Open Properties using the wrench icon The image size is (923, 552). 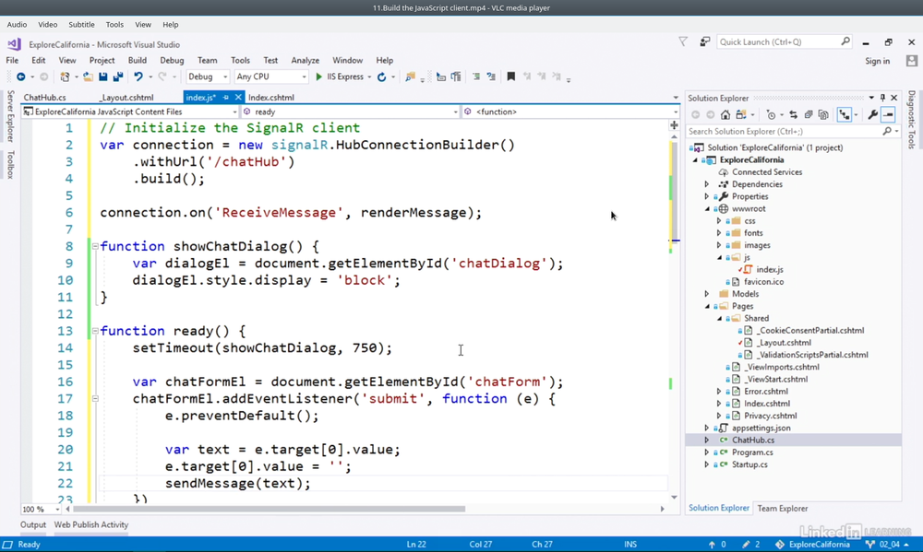click(x=873, y=114)
